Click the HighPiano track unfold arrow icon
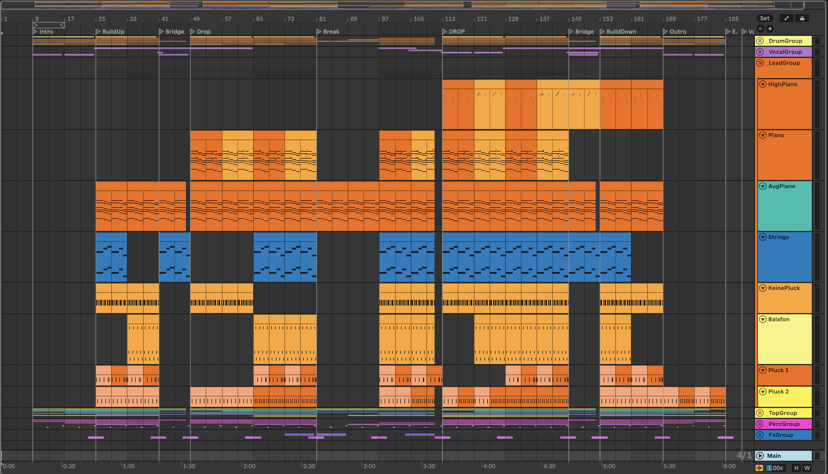Image resolution: width=828 pixels, height=474 pixels. [763, 84]
